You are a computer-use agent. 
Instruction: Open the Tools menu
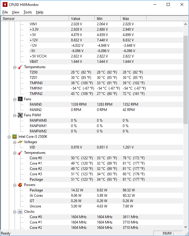point(28,12)
